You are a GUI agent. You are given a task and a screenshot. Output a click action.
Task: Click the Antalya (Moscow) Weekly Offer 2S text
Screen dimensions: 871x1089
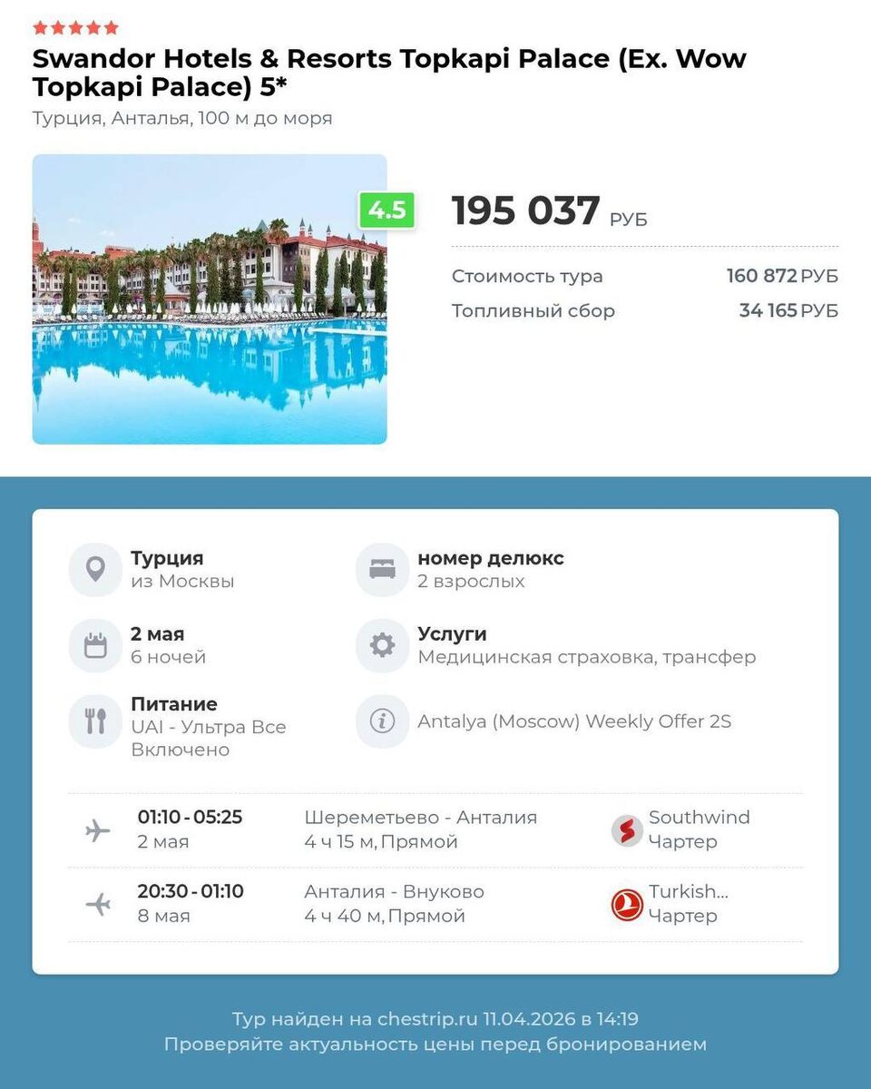(x=574, y=721)
